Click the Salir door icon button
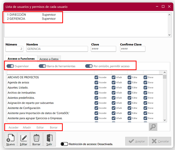Screen dimensions: 175x150 pyautogui.click(x=49, y=139)
